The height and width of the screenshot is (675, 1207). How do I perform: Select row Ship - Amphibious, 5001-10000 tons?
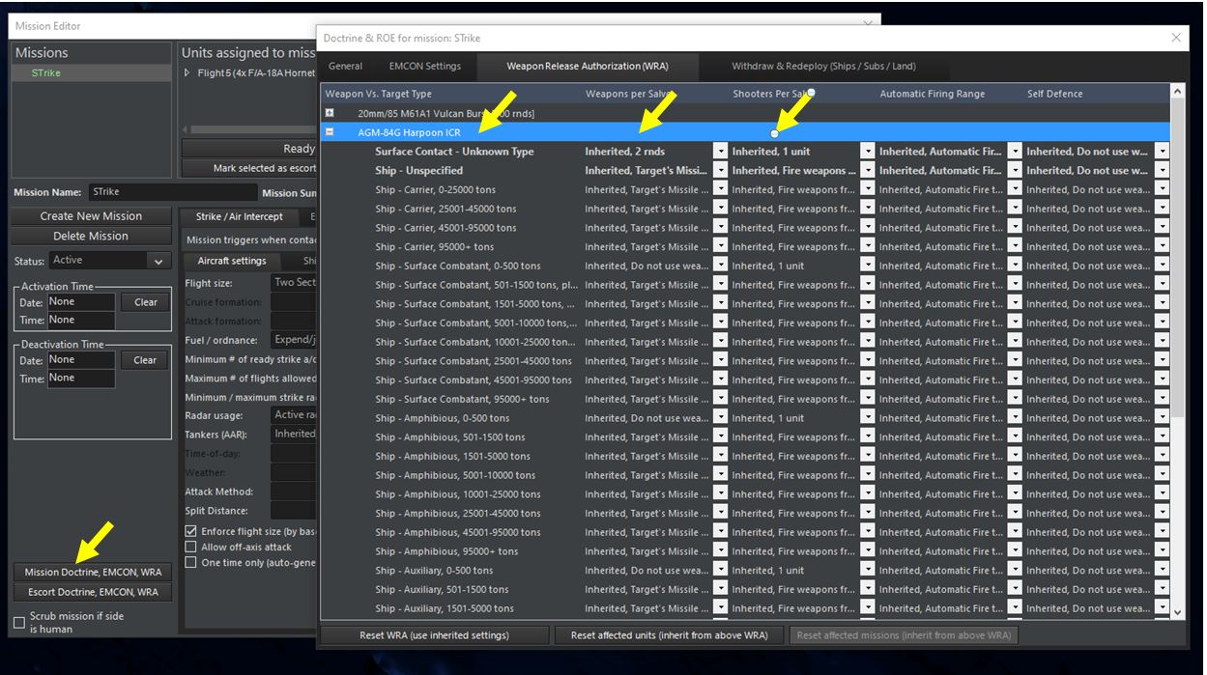(x=744, y=475)
